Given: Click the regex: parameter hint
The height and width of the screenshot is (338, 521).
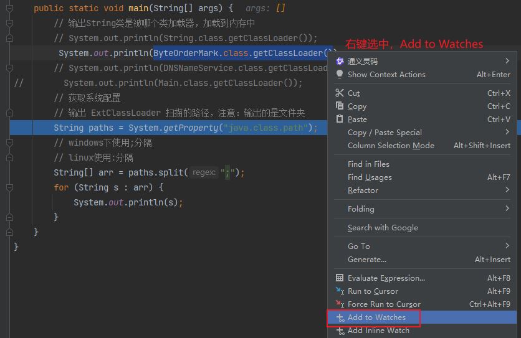Looking at the screenshot, I should point(204,172).
